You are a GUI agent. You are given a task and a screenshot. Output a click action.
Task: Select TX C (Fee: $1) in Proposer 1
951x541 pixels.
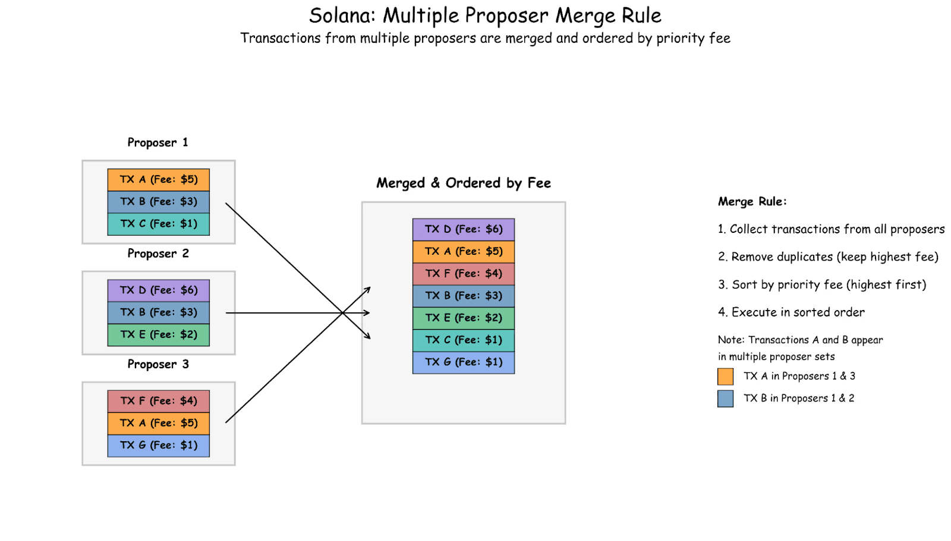pyautogui.click(x=159, y=224)
